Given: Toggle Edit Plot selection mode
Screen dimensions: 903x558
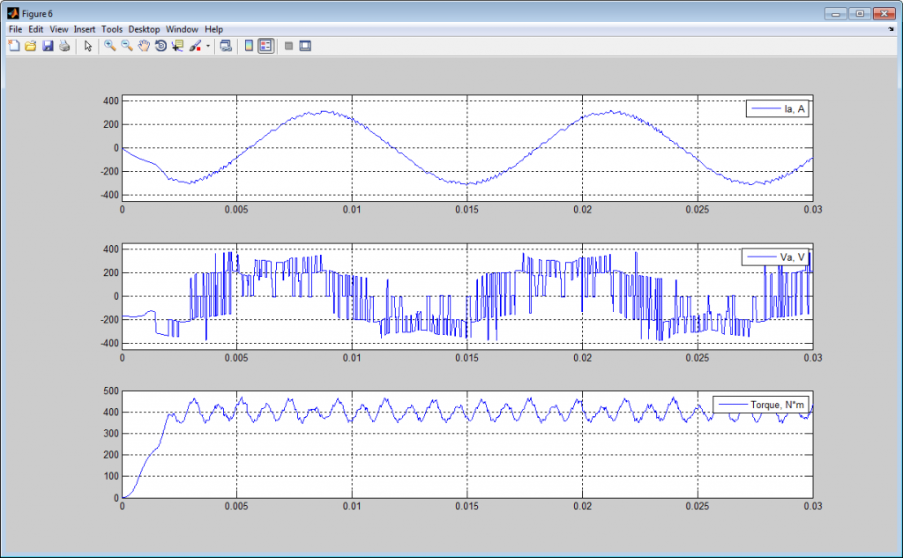Looking at the screenshot, I should point(88,45).
